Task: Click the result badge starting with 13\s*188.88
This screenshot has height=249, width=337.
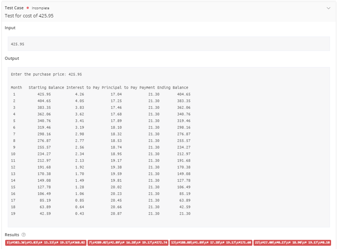Action: click(211, 243)
